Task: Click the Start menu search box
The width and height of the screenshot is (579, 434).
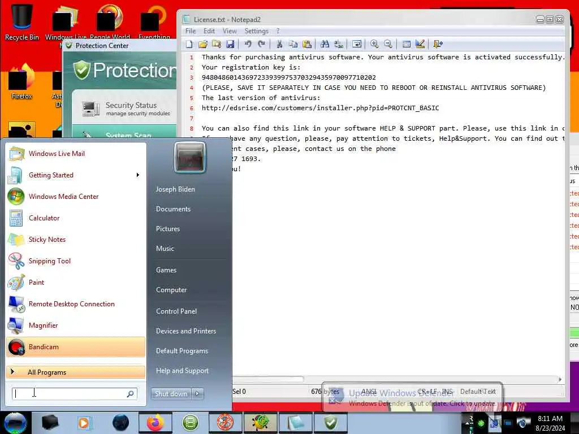Action: pos(74,394)
